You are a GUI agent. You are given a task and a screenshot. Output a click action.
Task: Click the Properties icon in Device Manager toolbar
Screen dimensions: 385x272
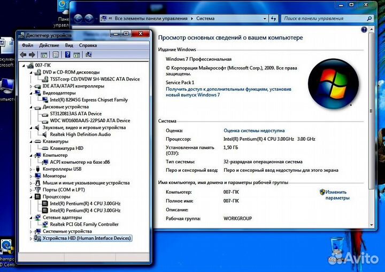(x=56, y=54)
